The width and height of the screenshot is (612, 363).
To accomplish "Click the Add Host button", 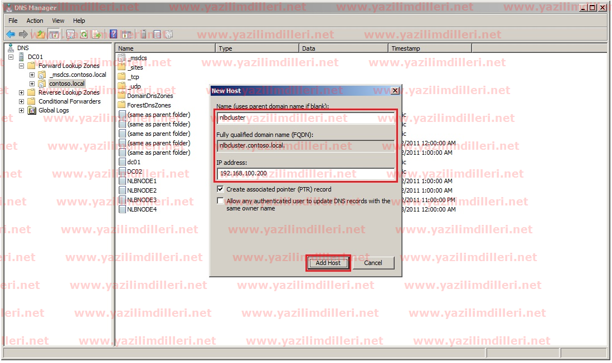I will 328,263.
